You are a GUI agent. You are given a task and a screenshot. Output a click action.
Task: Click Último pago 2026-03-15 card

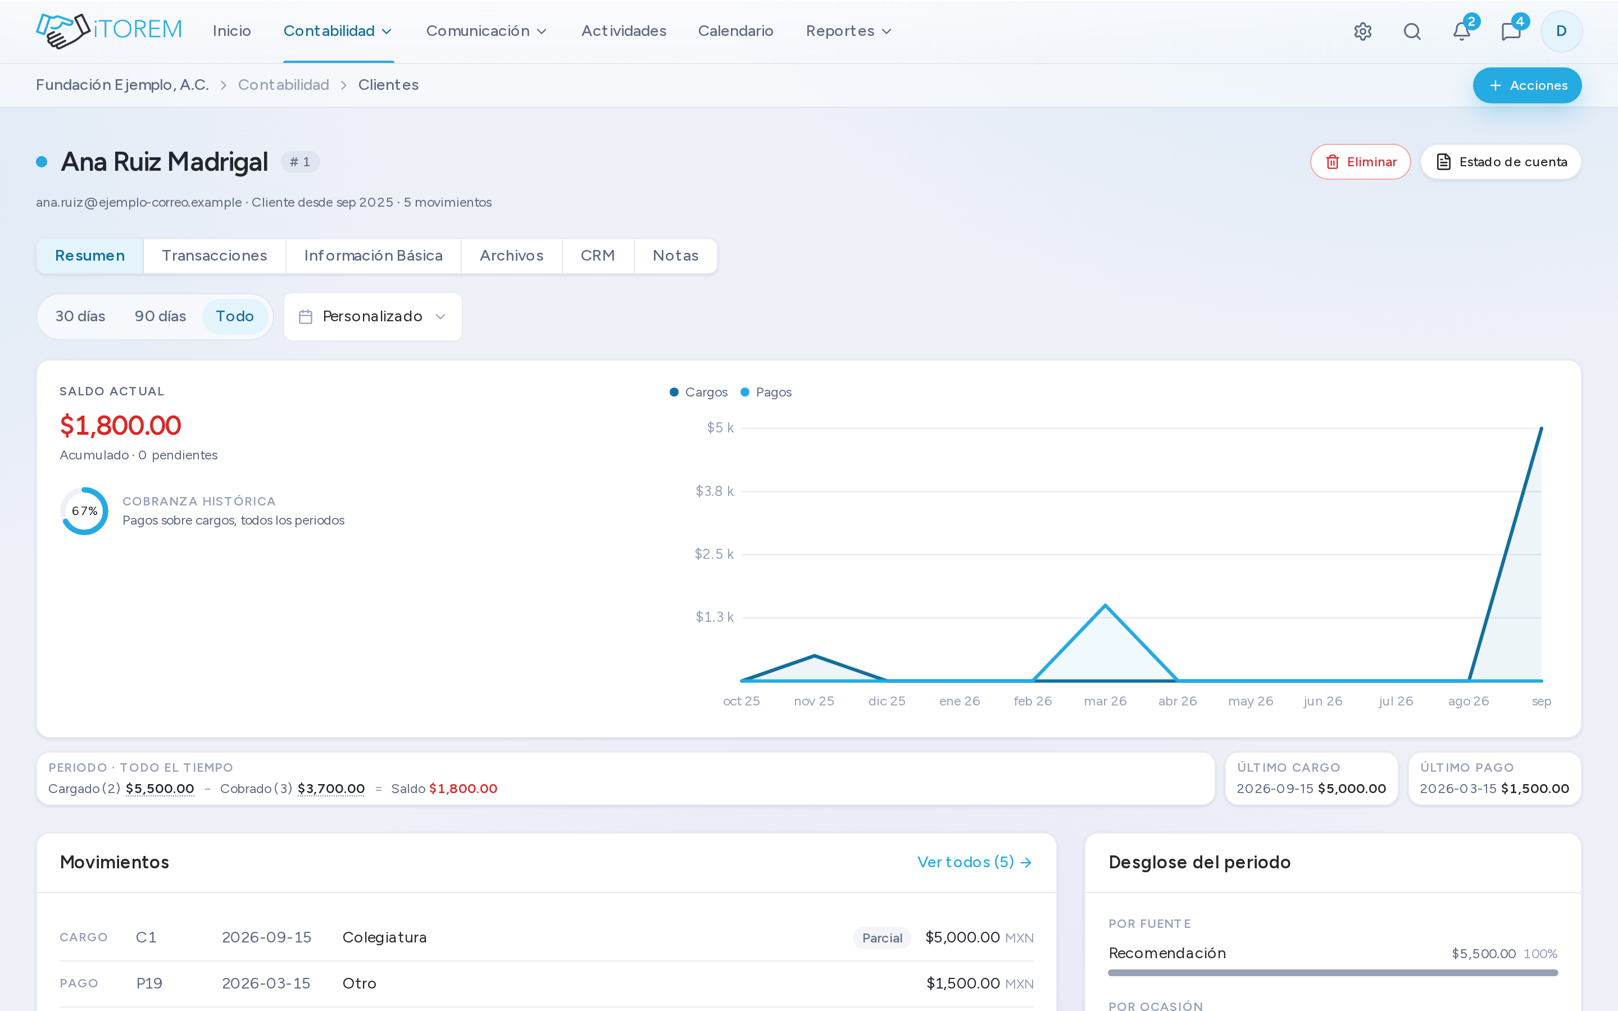(x=1494, y=779)
